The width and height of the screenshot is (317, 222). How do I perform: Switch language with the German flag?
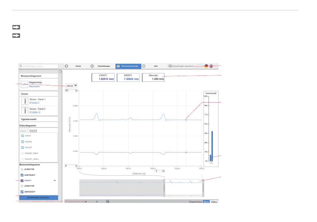coord(206,66)
